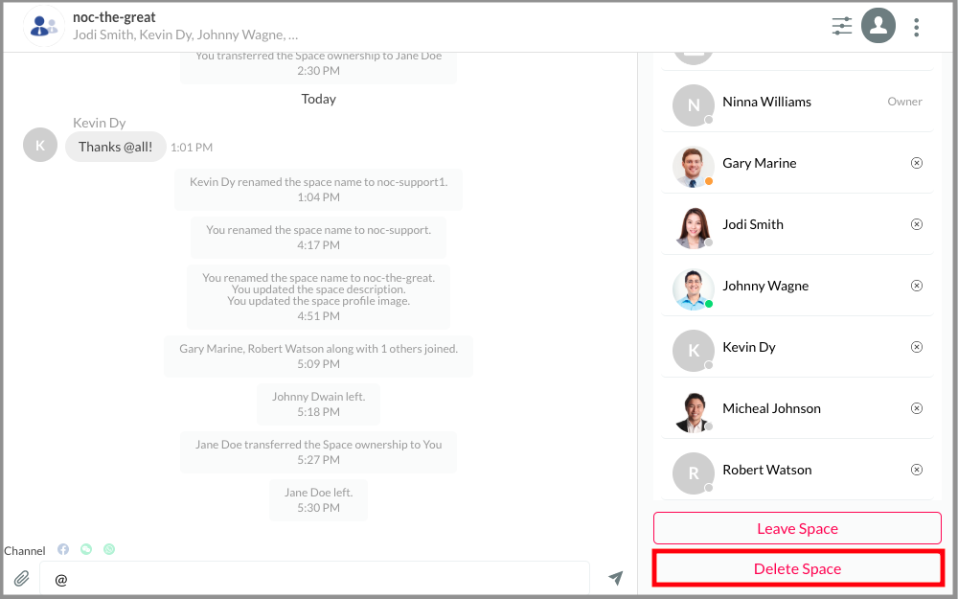Click 'renamed the space name to noc-support1' message

pyautogui.click(x=318, y=190)
